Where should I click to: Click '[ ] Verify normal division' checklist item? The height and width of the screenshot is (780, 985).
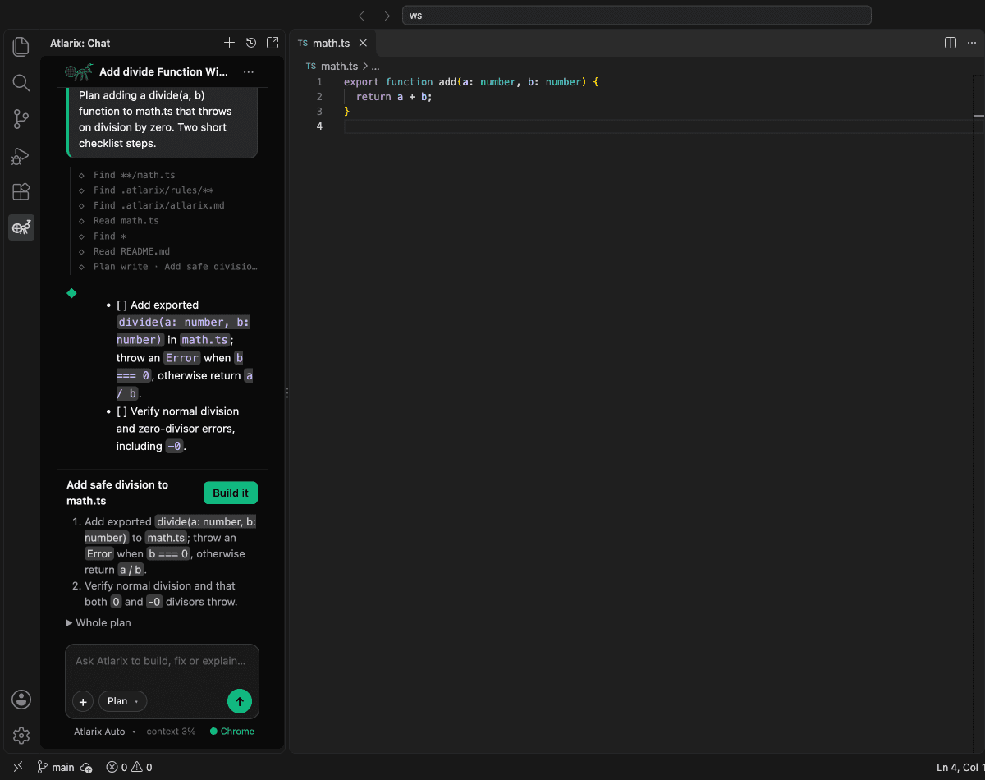pyautogui.click(x=178, y=429)
